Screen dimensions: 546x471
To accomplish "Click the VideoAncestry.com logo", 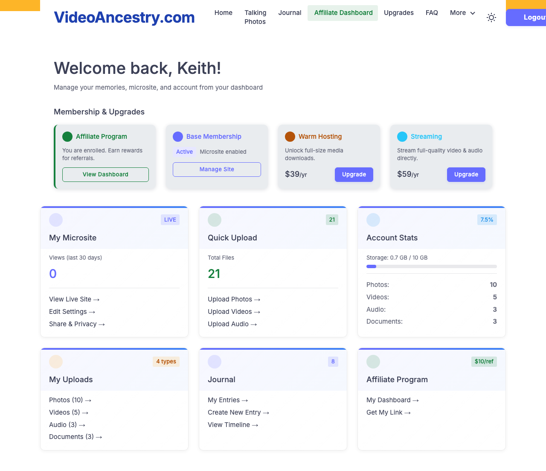I will pos(124,18).
